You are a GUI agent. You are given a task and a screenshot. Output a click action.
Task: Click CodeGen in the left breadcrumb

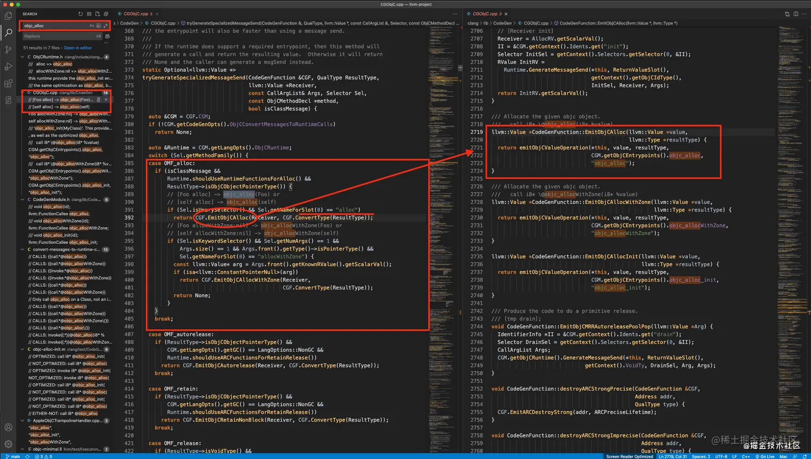point(129,23)
